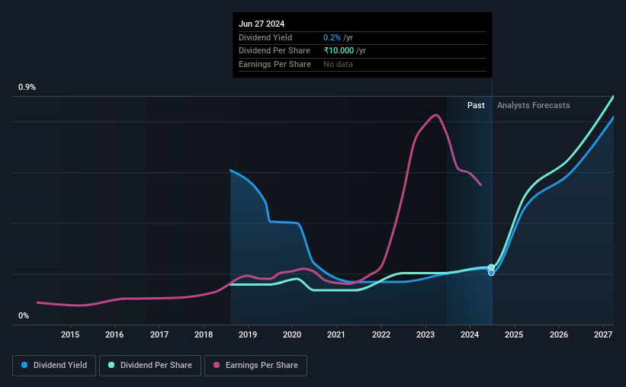Click the 0% y-axis label
Screen dimensions: 626x387
[24, 315]
